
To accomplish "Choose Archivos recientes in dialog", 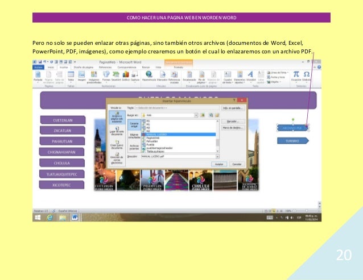I will click(134, 147).
